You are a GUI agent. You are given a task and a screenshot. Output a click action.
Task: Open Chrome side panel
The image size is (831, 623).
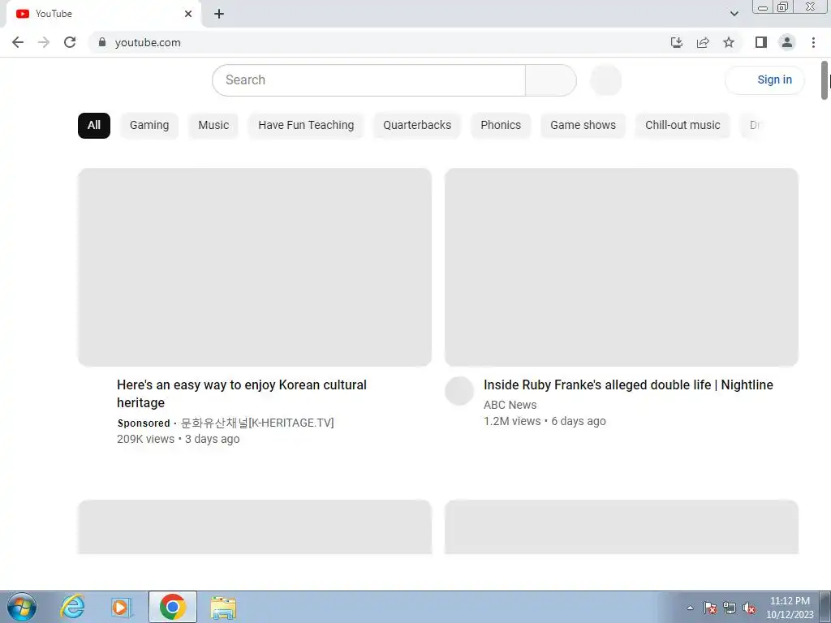pos(761,42)
